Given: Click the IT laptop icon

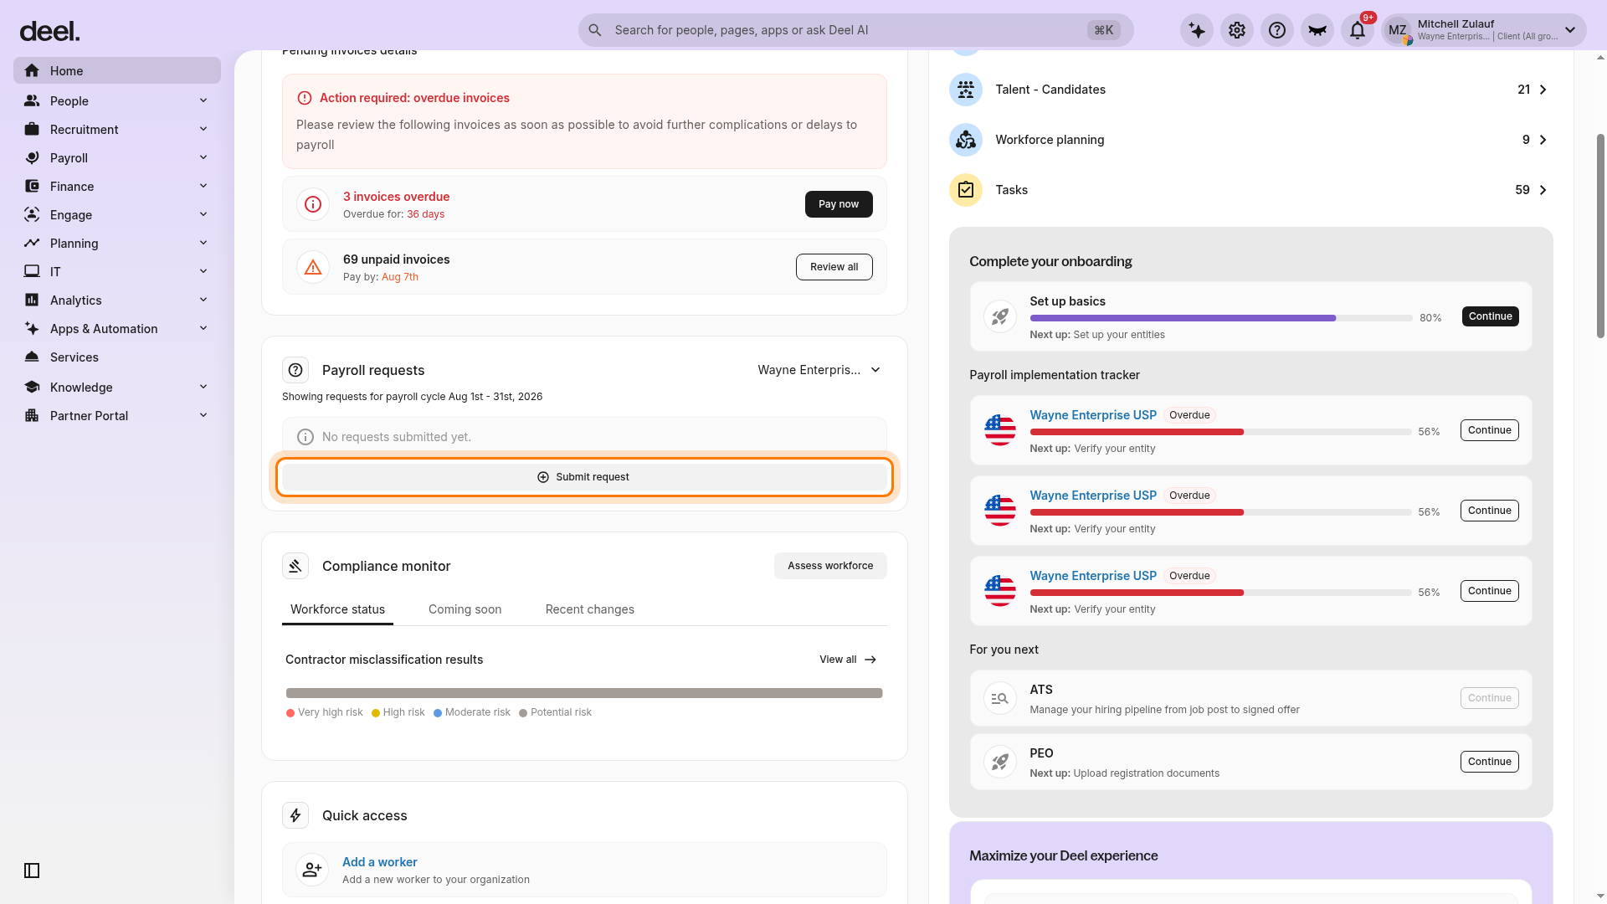Looking at the screenshot, I should [32, 271].
